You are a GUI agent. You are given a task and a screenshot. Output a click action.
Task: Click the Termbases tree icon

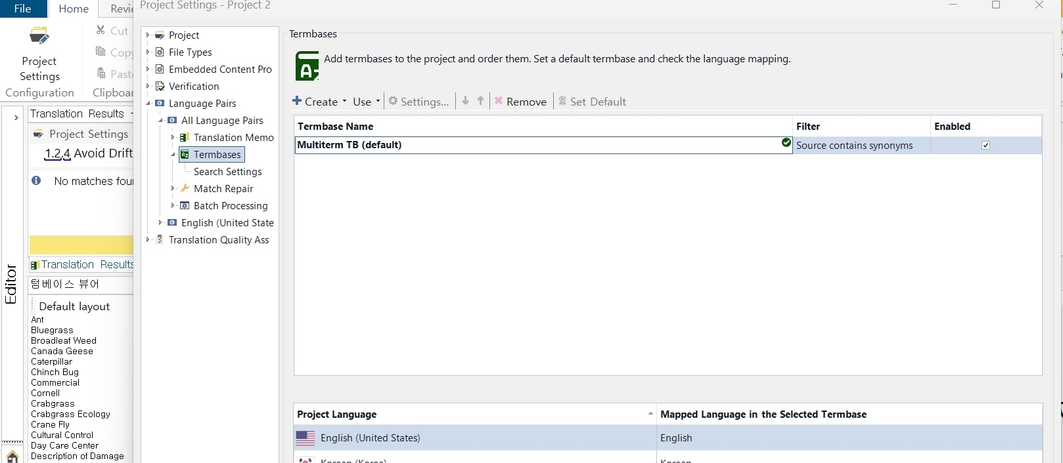185,155
